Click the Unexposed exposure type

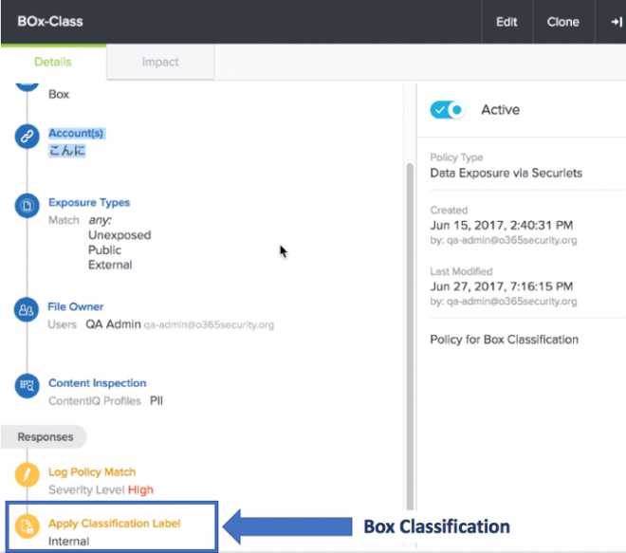(x=120, y=235)
